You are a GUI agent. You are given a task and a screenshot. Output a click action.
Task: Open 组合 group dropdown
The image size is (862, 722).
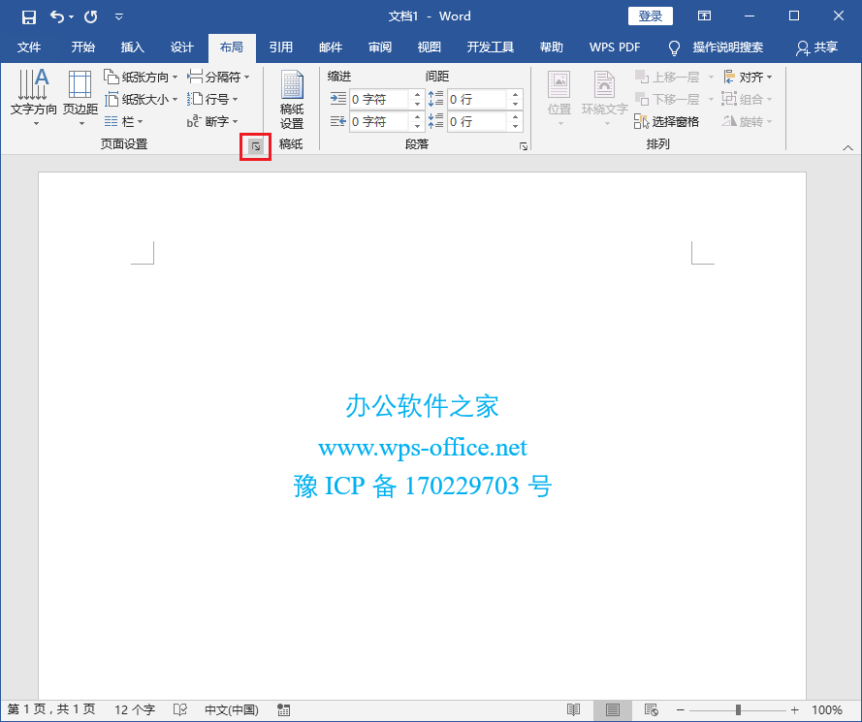click(x=748, y=100)
